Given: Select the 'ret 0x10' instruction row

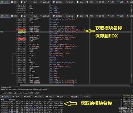Looking at the screenshot, I should pyautogui.click(x=53, y=72).
